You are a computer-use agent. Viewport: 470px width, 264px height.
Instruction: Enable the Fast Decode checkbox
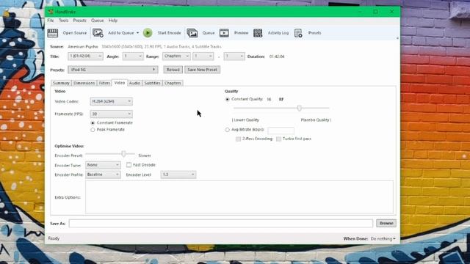click(x=129, y=165)
